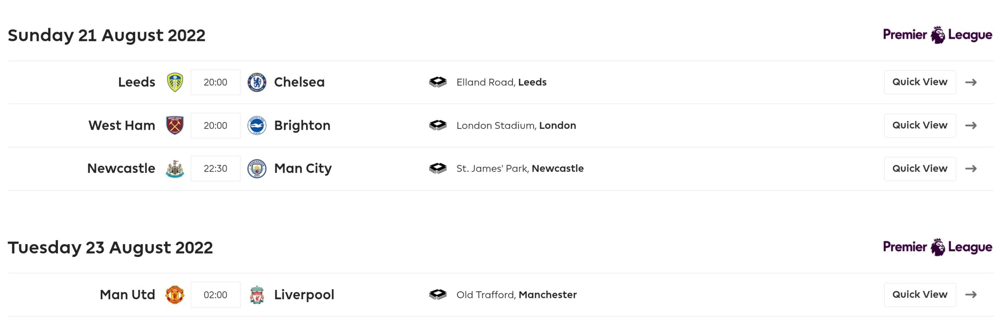Open Quick View for Man Utd vs Liverpool
The image size is (1001, 325).
[920, 295]
